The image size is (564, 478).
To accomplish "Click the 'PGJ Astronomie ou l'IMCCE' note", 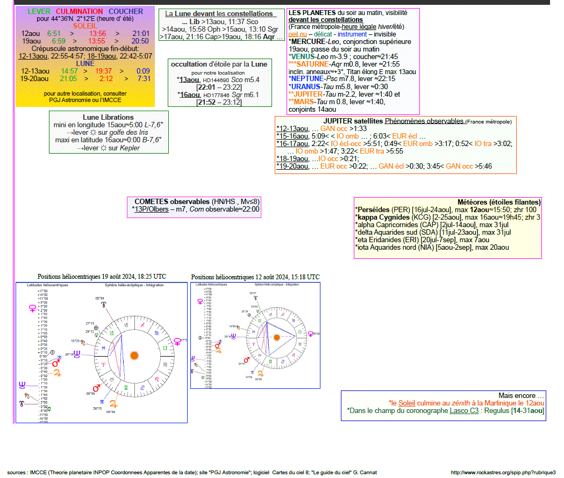I will tap(85, 100).
